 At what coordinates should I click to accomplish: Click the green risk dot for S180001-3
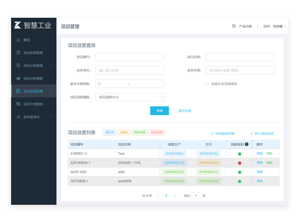pos(240,154)
